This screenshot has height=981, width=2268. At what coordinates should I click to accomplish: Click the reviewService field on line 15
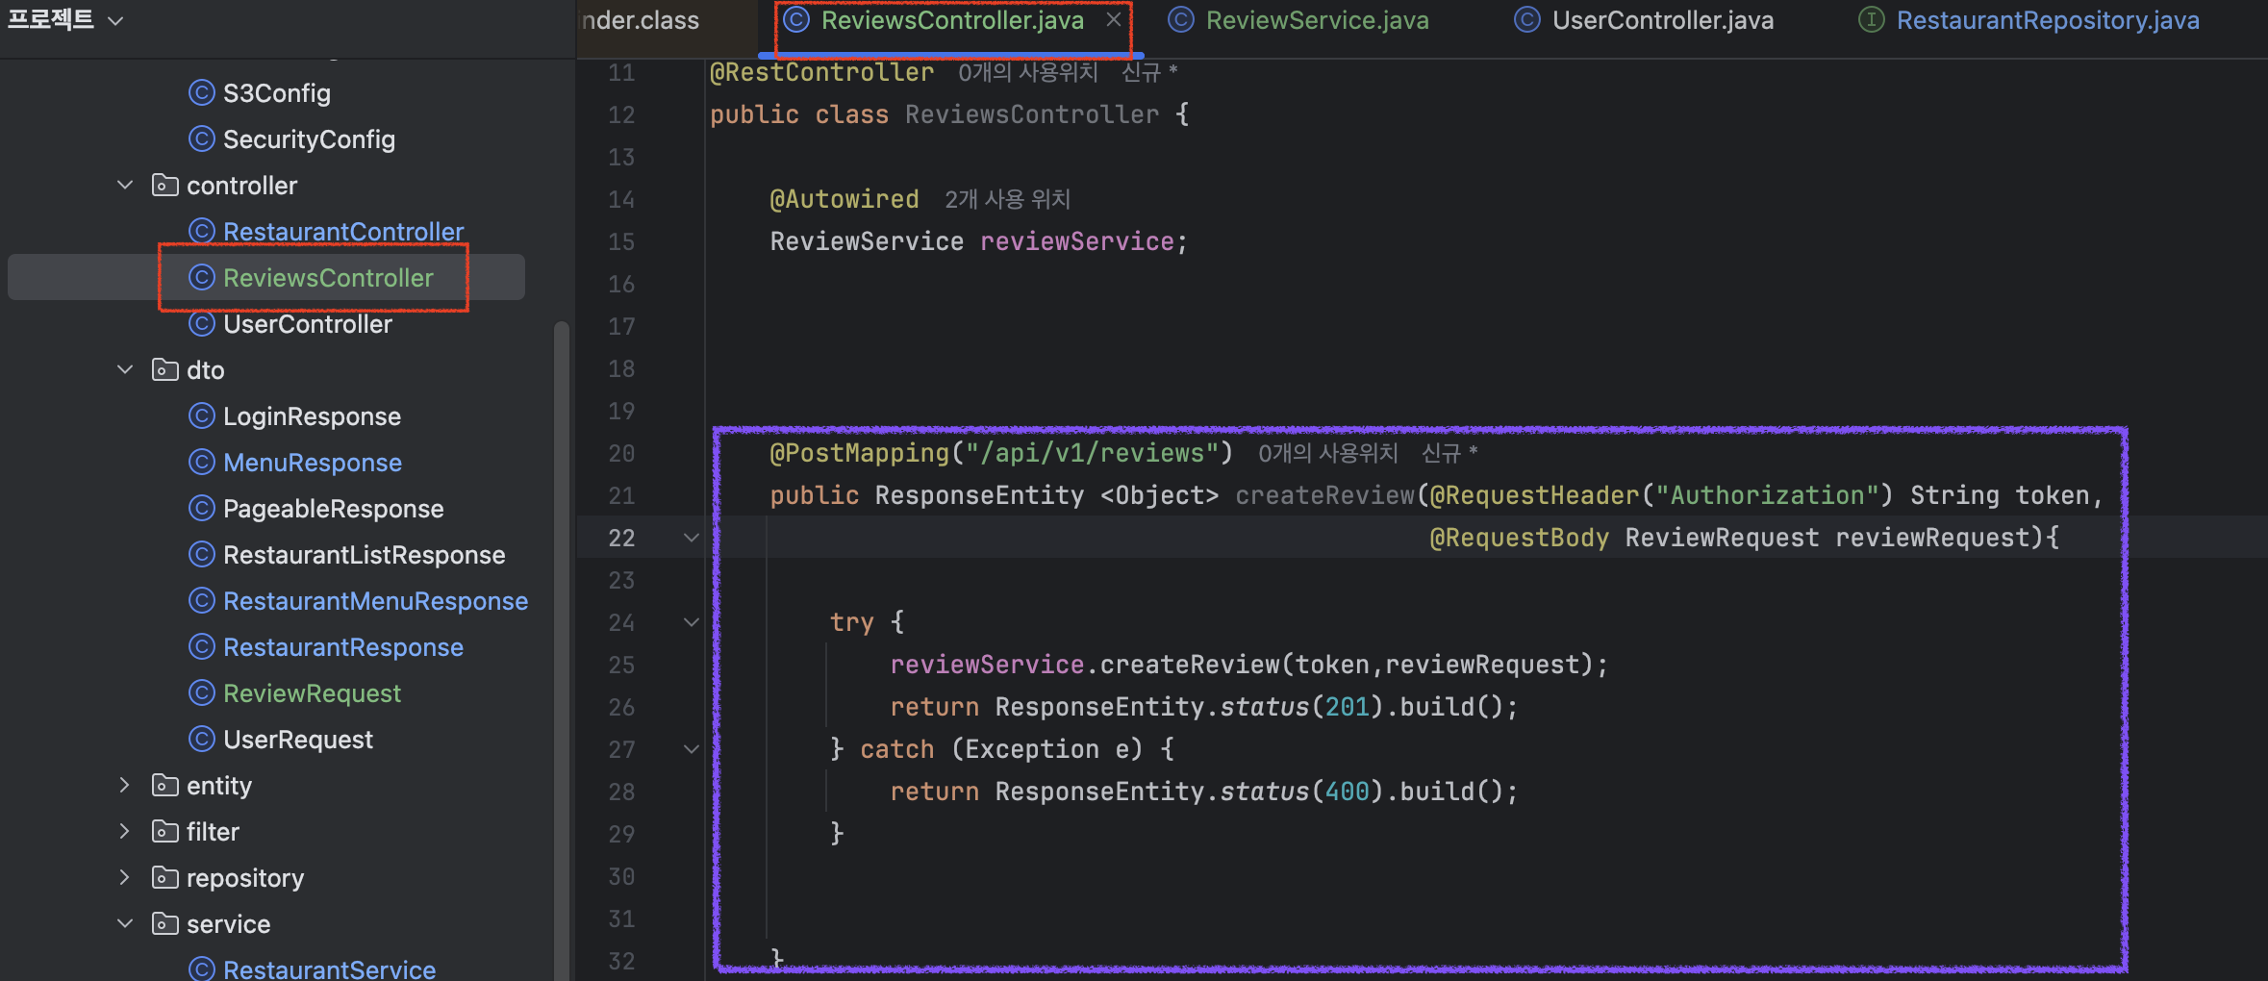click(x=1076, y=241)
